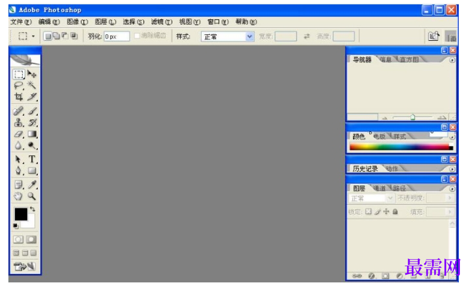Select the Path Selection tool
The height and width of the screenshot is (286, 472).
(x=19, y=159)
